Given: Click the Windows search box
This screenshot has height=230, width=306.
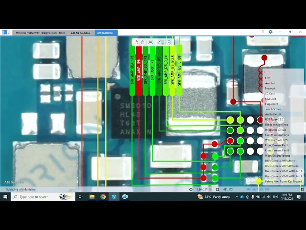Looking at the screenshot, I should pyautogui.click(x=43, y=197).
